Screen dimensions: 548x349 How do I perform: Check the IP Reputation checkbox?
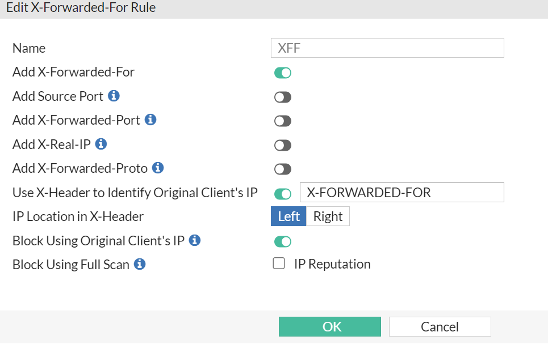coord(279,263)
